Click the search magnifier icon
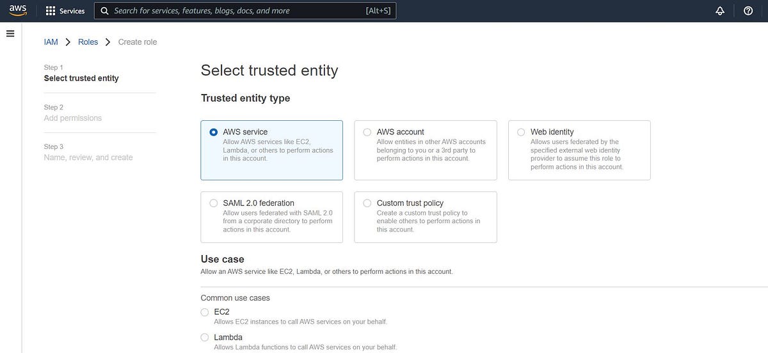 pyautogui.click(x=104, y=11)
